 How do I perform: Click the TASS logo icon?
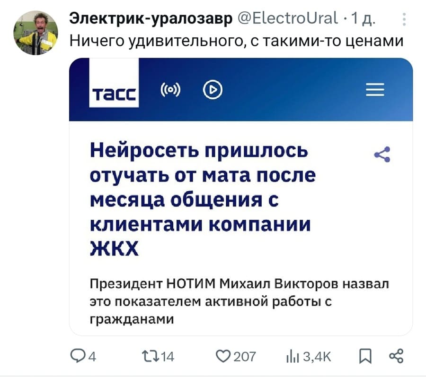pos(114,90)
